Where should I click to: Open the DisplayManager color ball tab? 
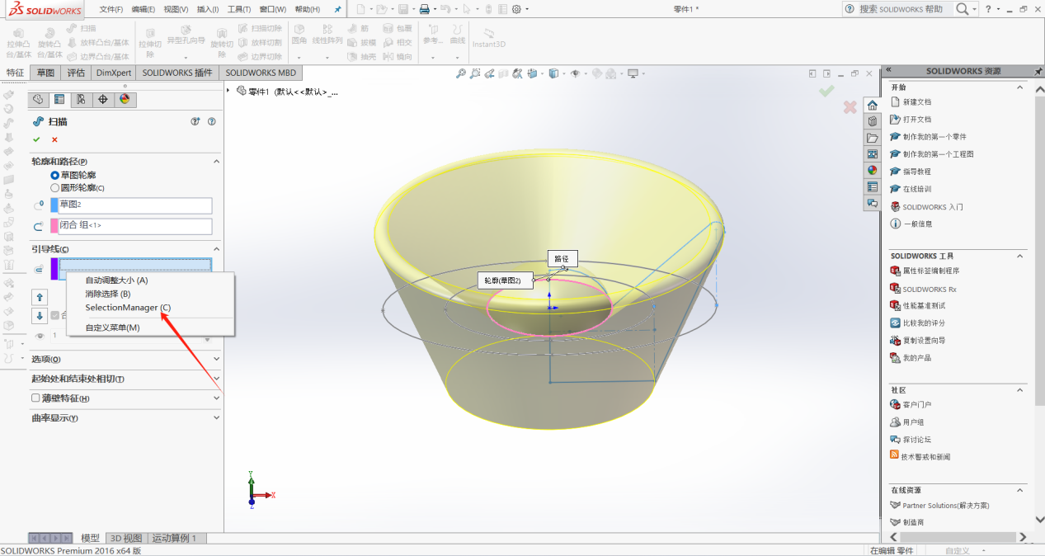point(125,100)
